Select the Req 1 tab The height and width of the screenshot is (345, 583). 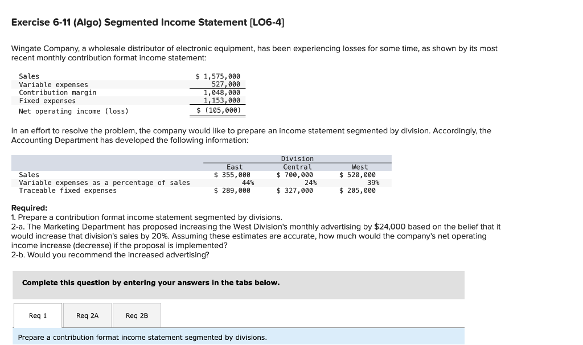point(37,315)
